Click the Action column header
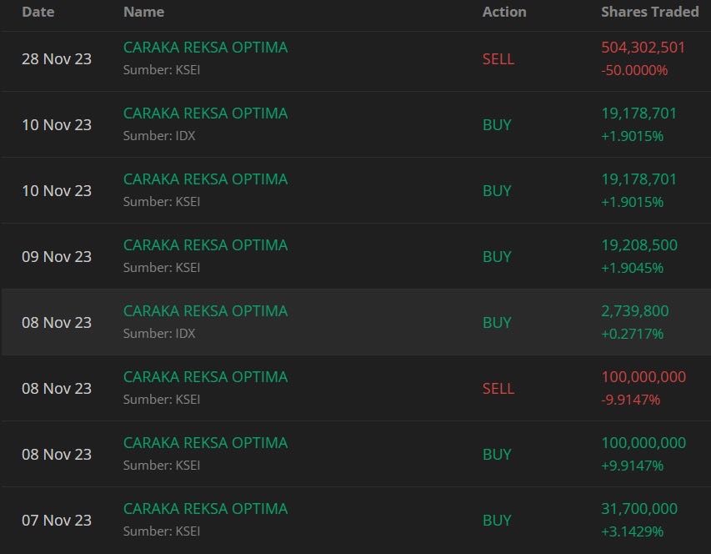 pos(504,12)
